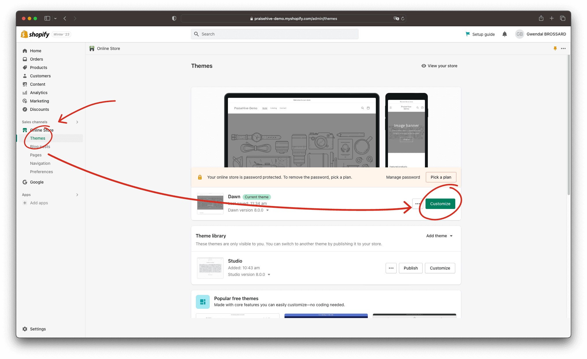Click View your store eye link
Screen dimensions: 587x359
click(x=439, y=66)
